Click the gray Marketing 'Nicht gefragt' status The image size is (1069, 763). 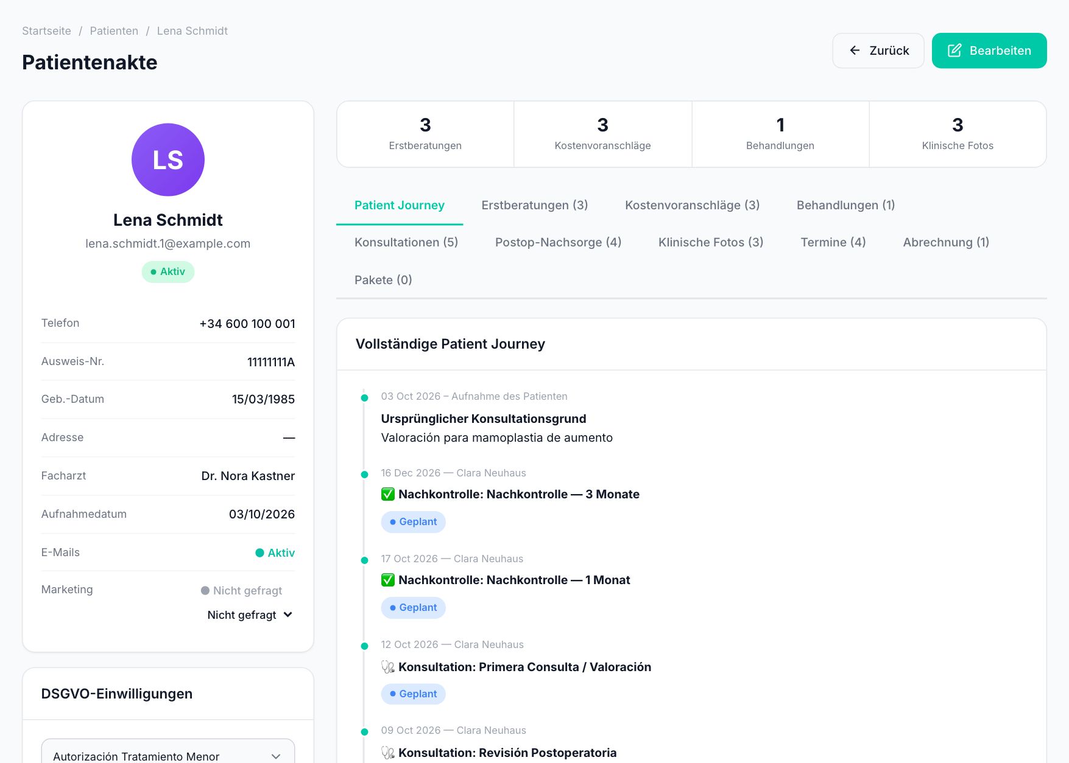pos(241,590)
